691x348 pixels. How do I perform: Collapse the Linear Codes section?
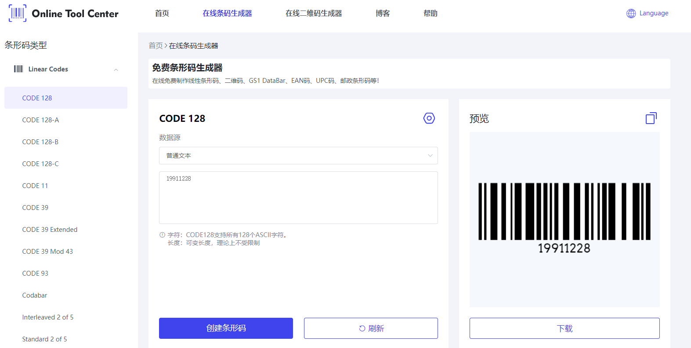116,70
